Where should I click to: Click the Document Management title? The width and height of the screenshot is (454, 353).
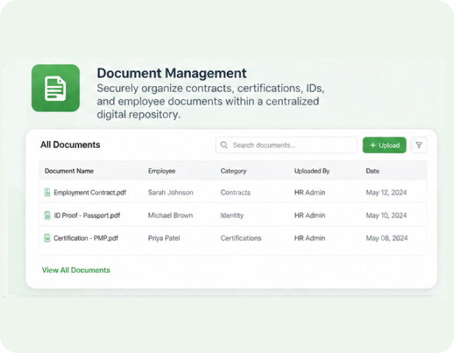[x=172, y=73]
